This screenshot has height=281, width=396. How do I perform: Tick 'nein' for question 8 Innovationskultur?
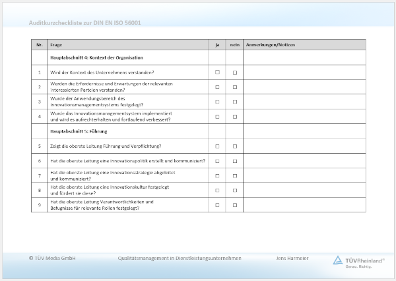234,191
